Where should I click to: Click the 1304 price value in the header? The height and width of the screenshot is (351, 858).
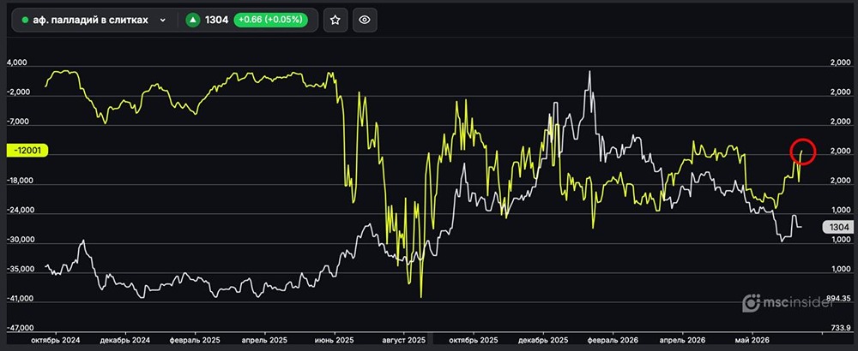click(x=217, y=21)
